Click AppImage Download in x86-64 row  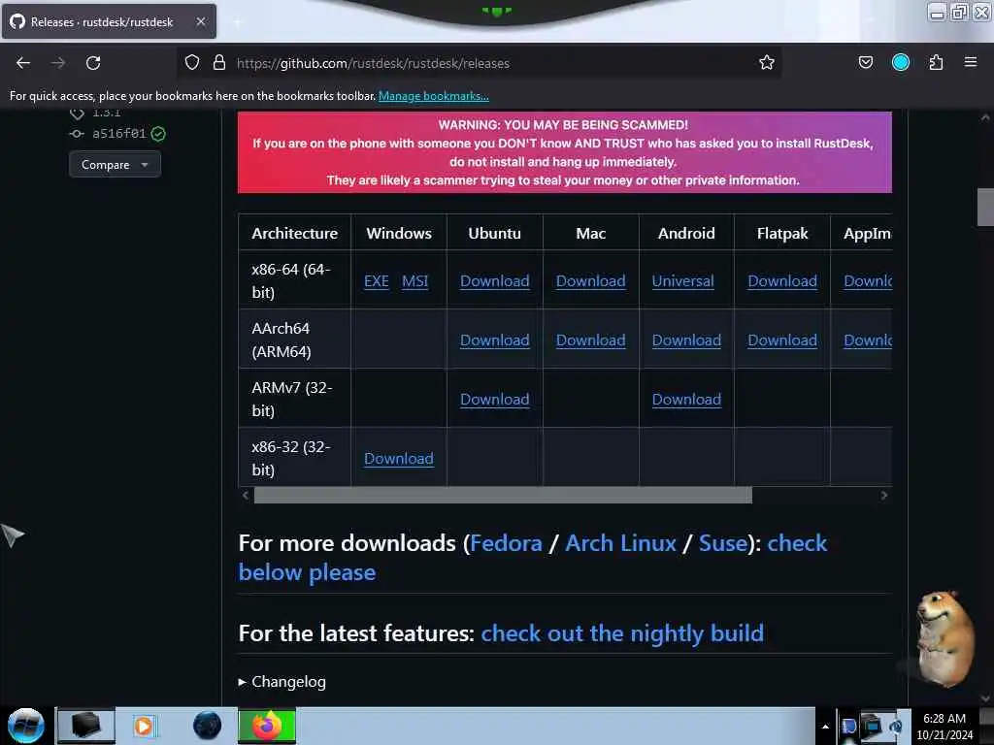(868, 280)
